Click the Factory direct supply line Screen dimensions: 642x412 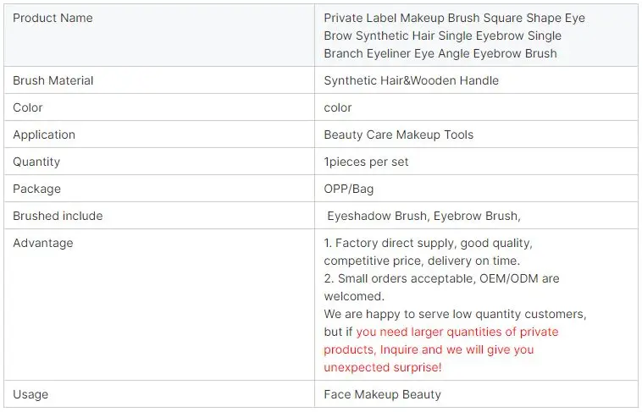[x=428, y=243]
